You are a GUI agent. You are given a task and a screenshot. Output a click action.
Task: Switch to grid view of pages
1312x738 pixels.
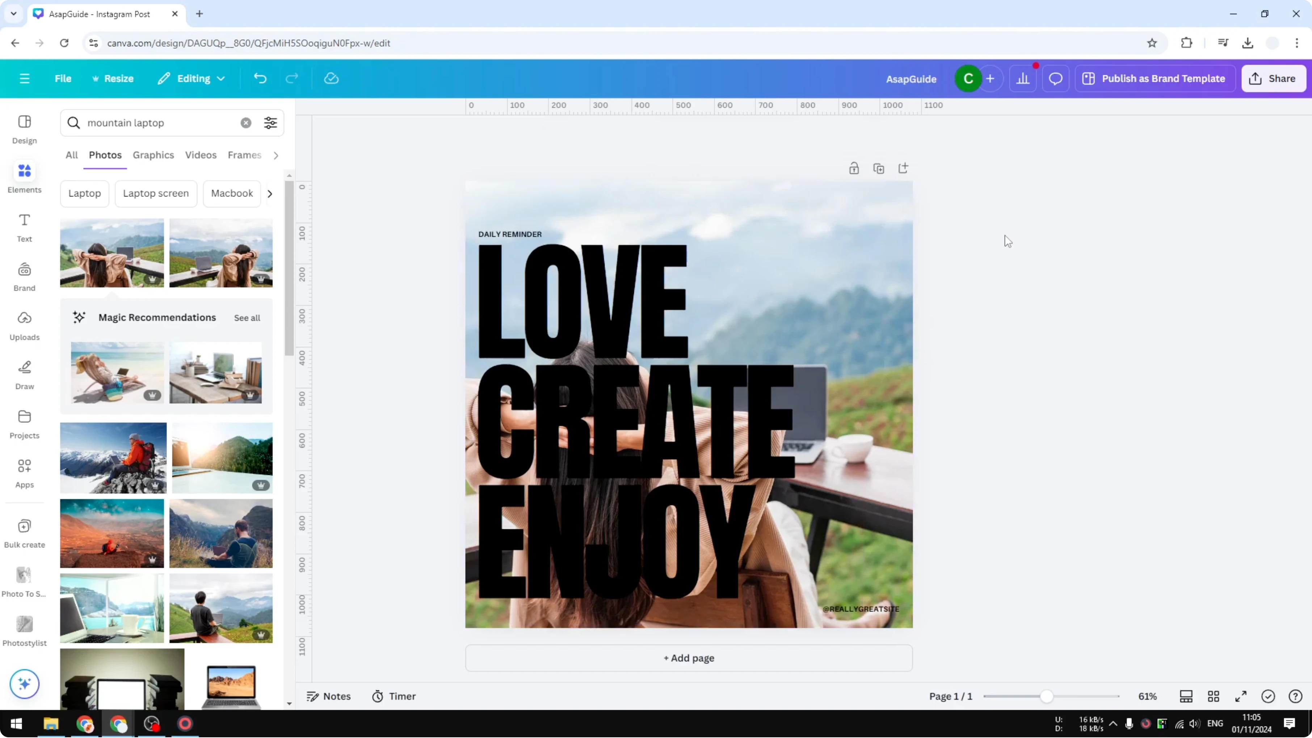point(1214,696)
